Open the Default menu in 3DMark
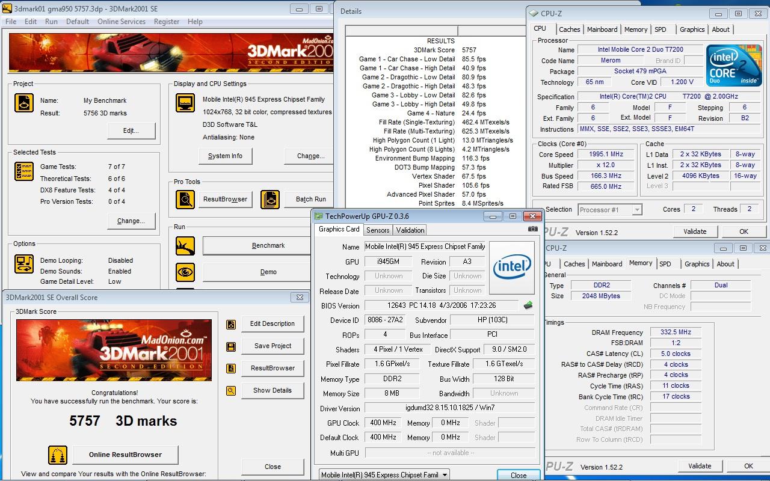Image resolution: width=770 pixels, height=481 pixels. pos(78,22)
